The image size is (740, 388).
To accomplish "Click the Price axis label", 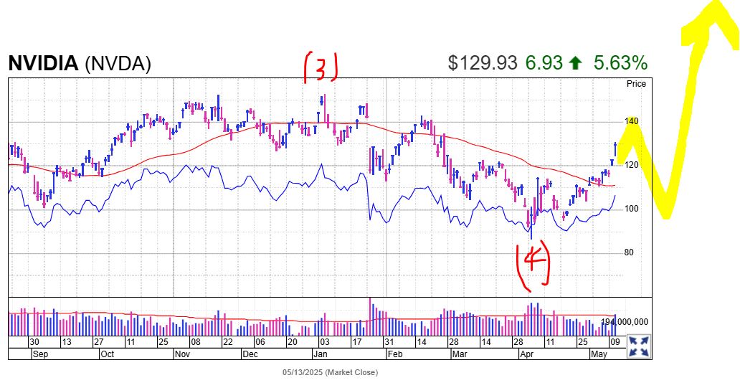I will (636, 84).
